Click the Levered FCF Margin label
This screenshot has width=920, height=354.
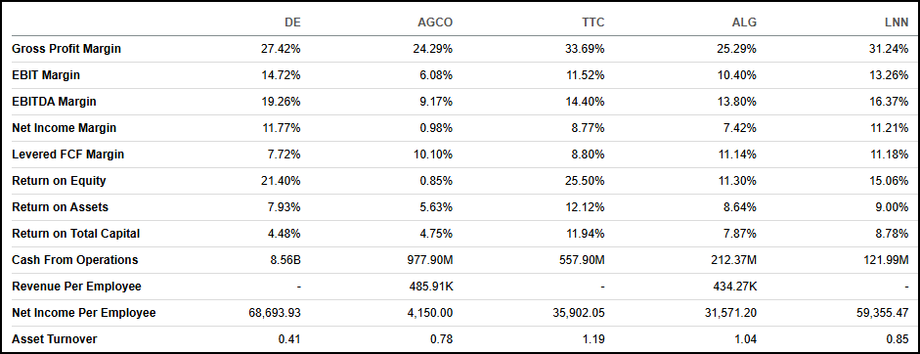tap(68, 155)
